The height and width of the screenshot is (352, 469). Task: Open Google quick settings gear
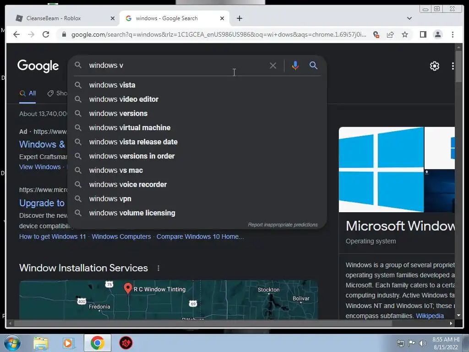coord(434,66)
